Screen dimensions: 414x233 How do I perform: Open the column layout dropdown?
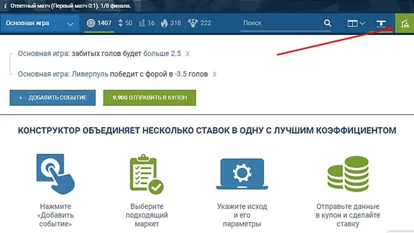click(x=356, y=23)
